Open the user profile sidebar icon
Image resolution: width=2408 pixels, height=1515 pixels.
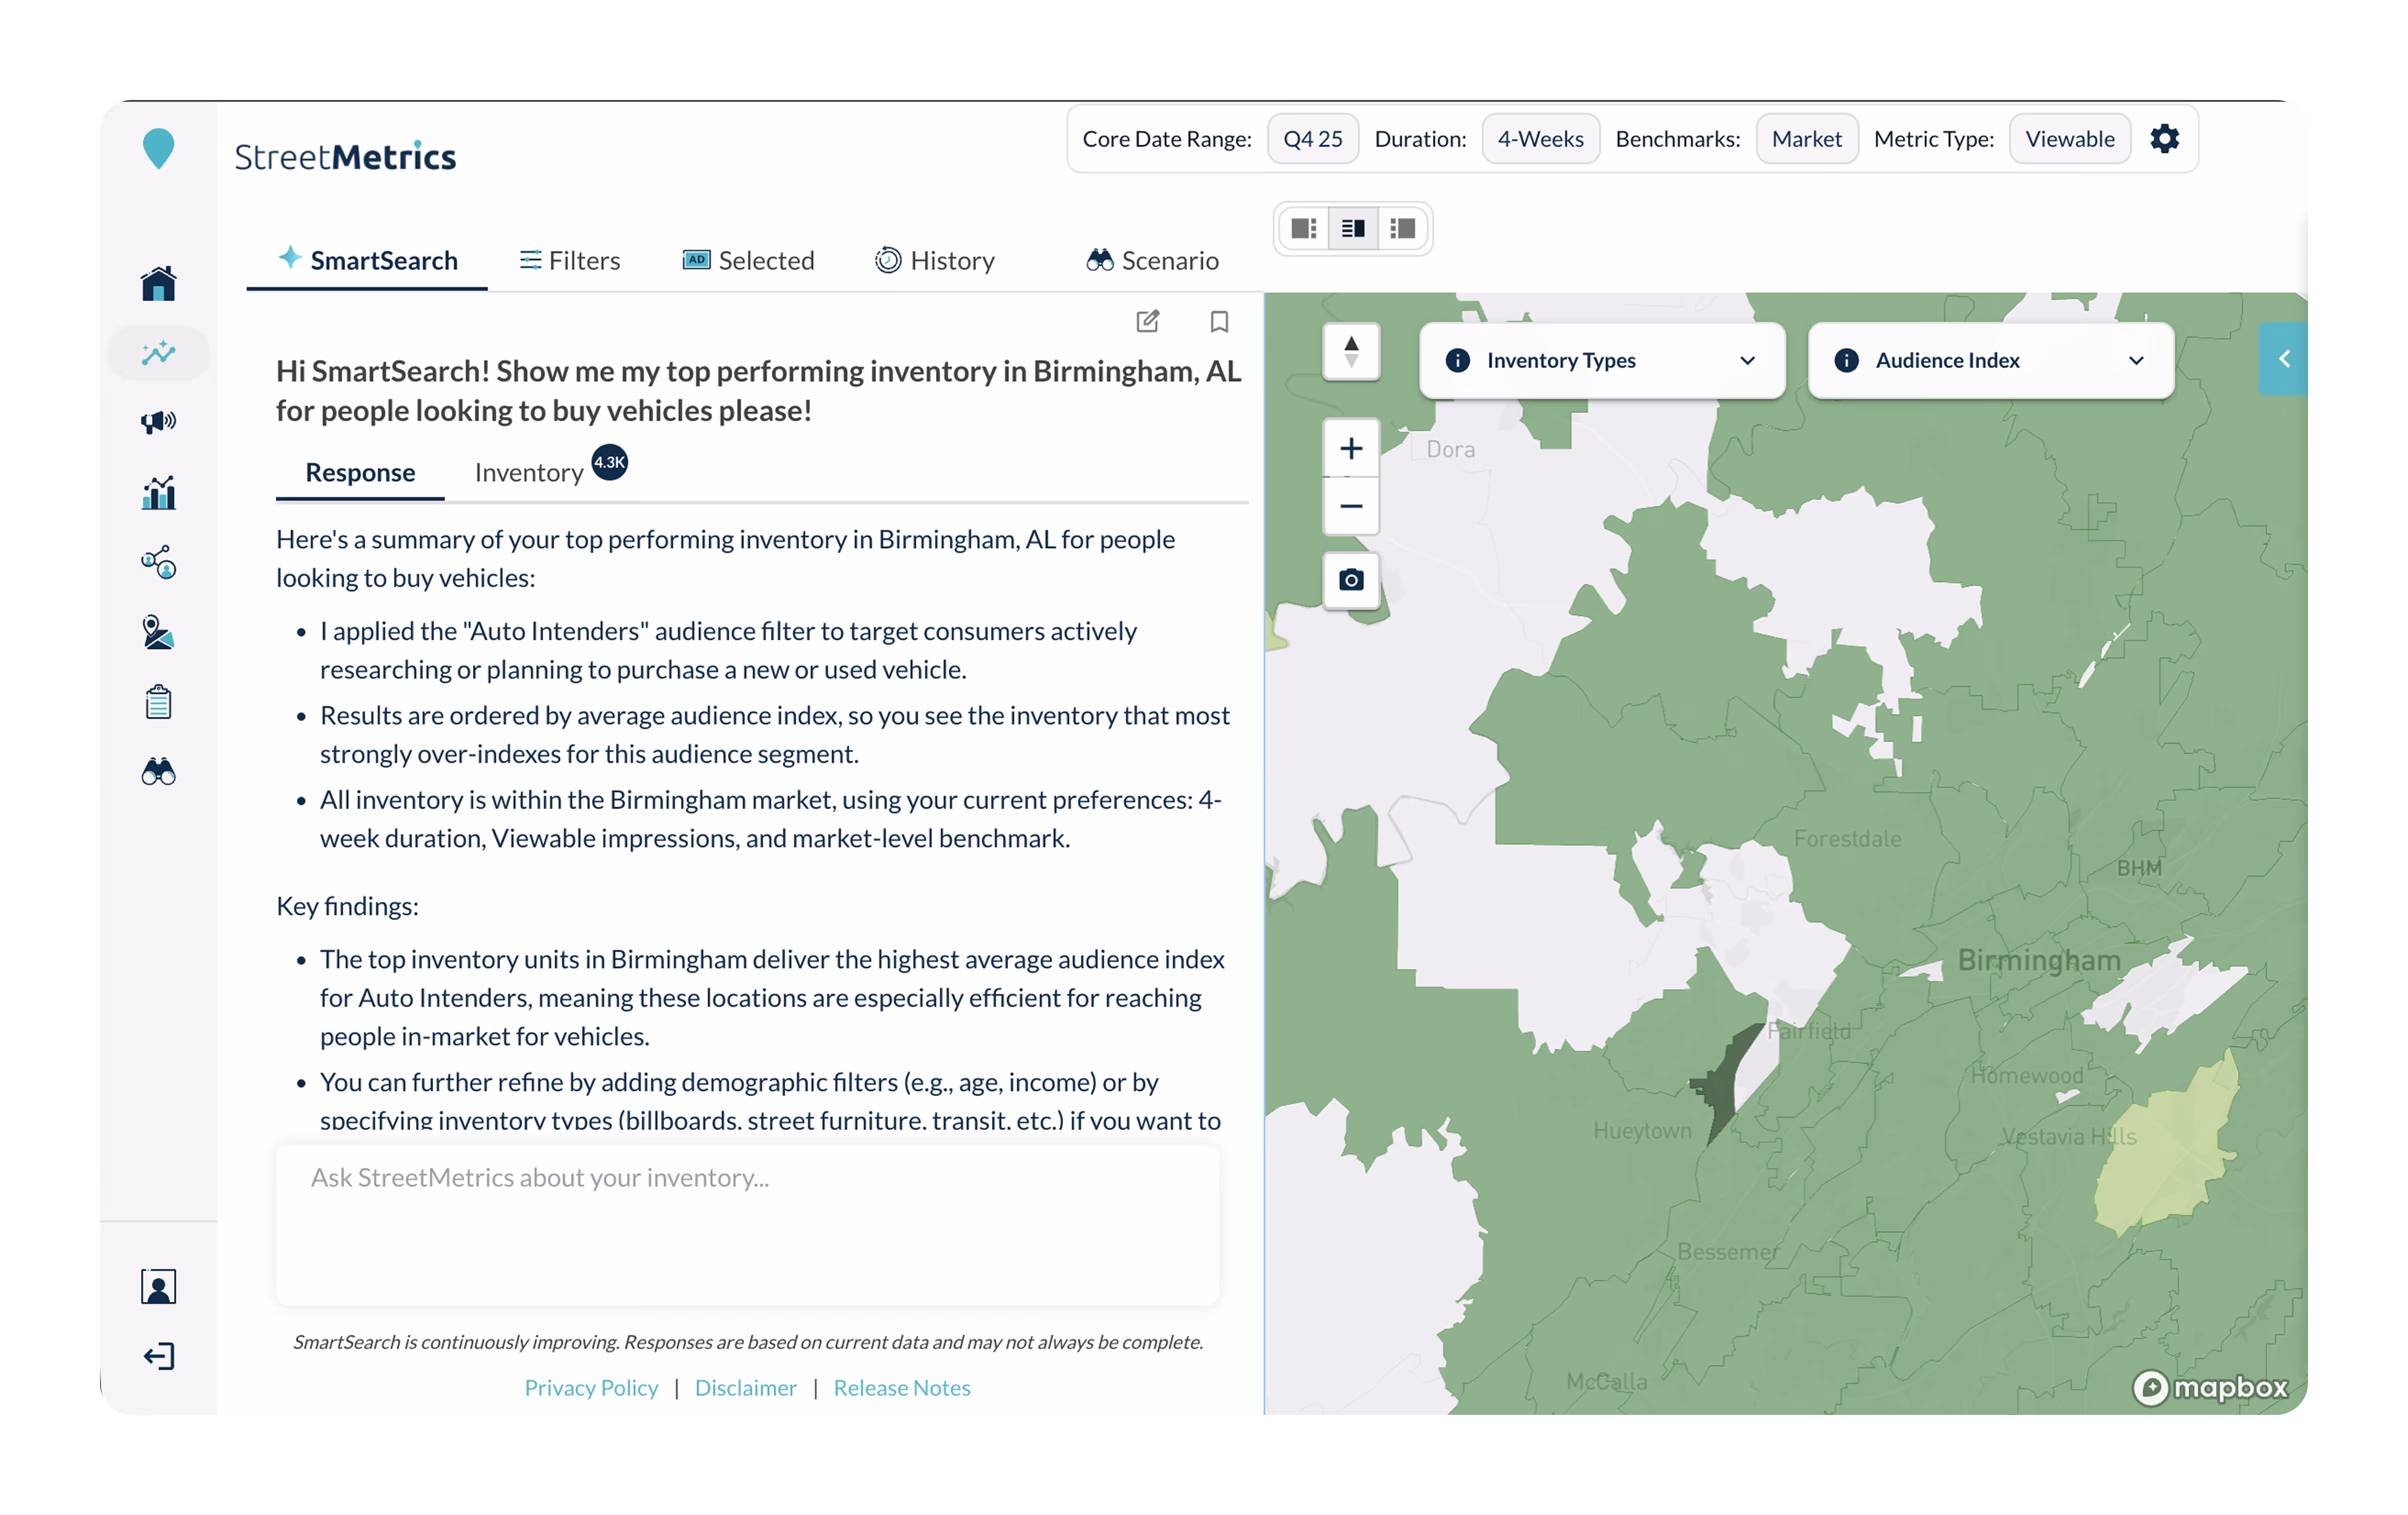[x=158, y=1287]
